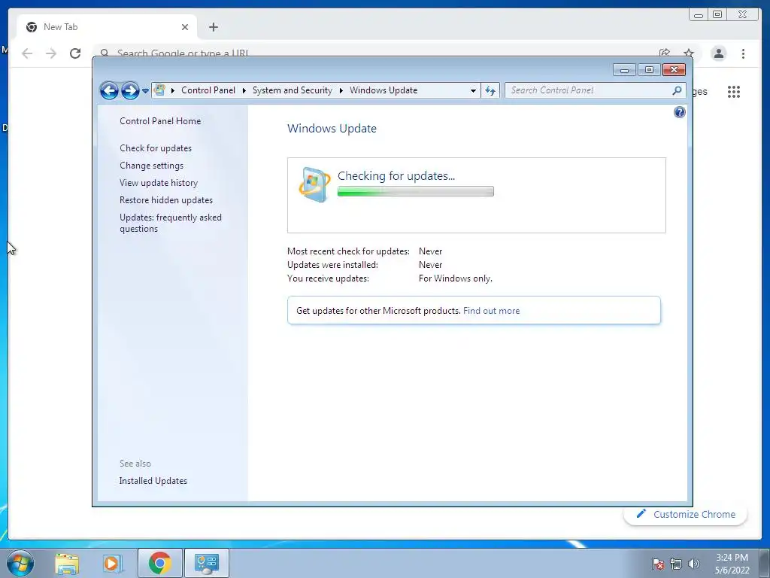Open recent pages dropdown beside Forward arrow
The width and height of the screenshot is (770, 578).
(x=145, y=91)
